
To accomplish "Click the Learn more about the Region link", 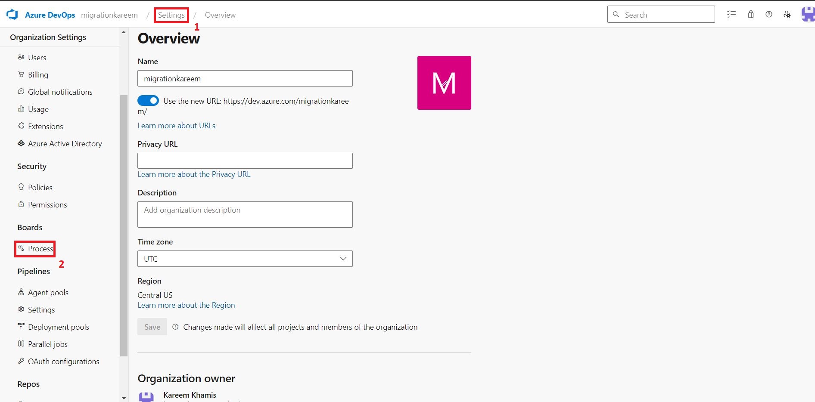I will (186, 305).
